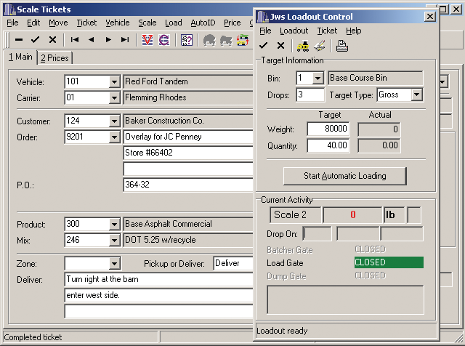Open the Carrier dropdown showing 01
465x346 pixels.
tap(114, 97)
